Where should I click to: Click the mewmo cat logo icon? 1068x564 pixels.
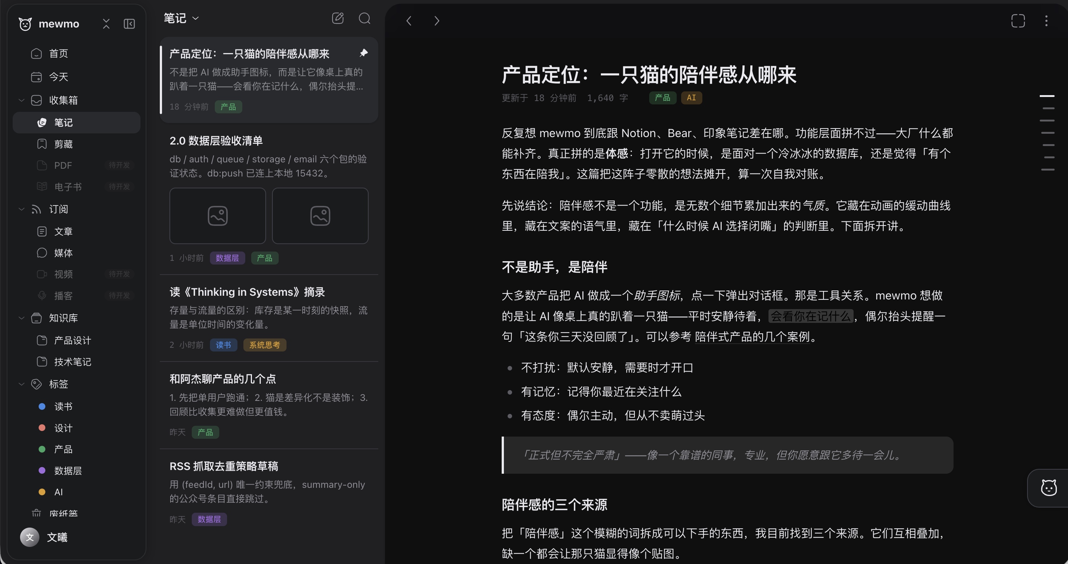click(25, 24)
